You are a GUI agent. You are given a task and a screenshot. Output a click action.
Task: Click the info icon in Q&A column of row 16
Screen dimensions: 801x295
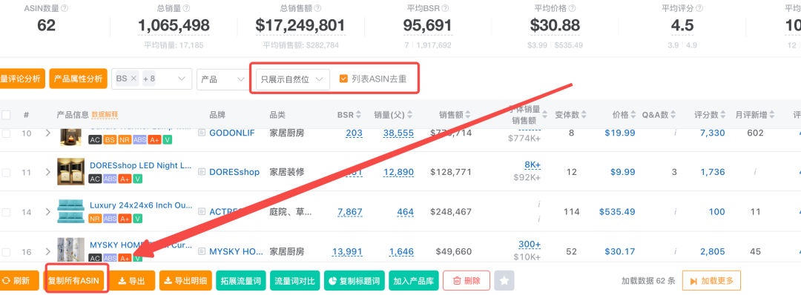(676, 251)
